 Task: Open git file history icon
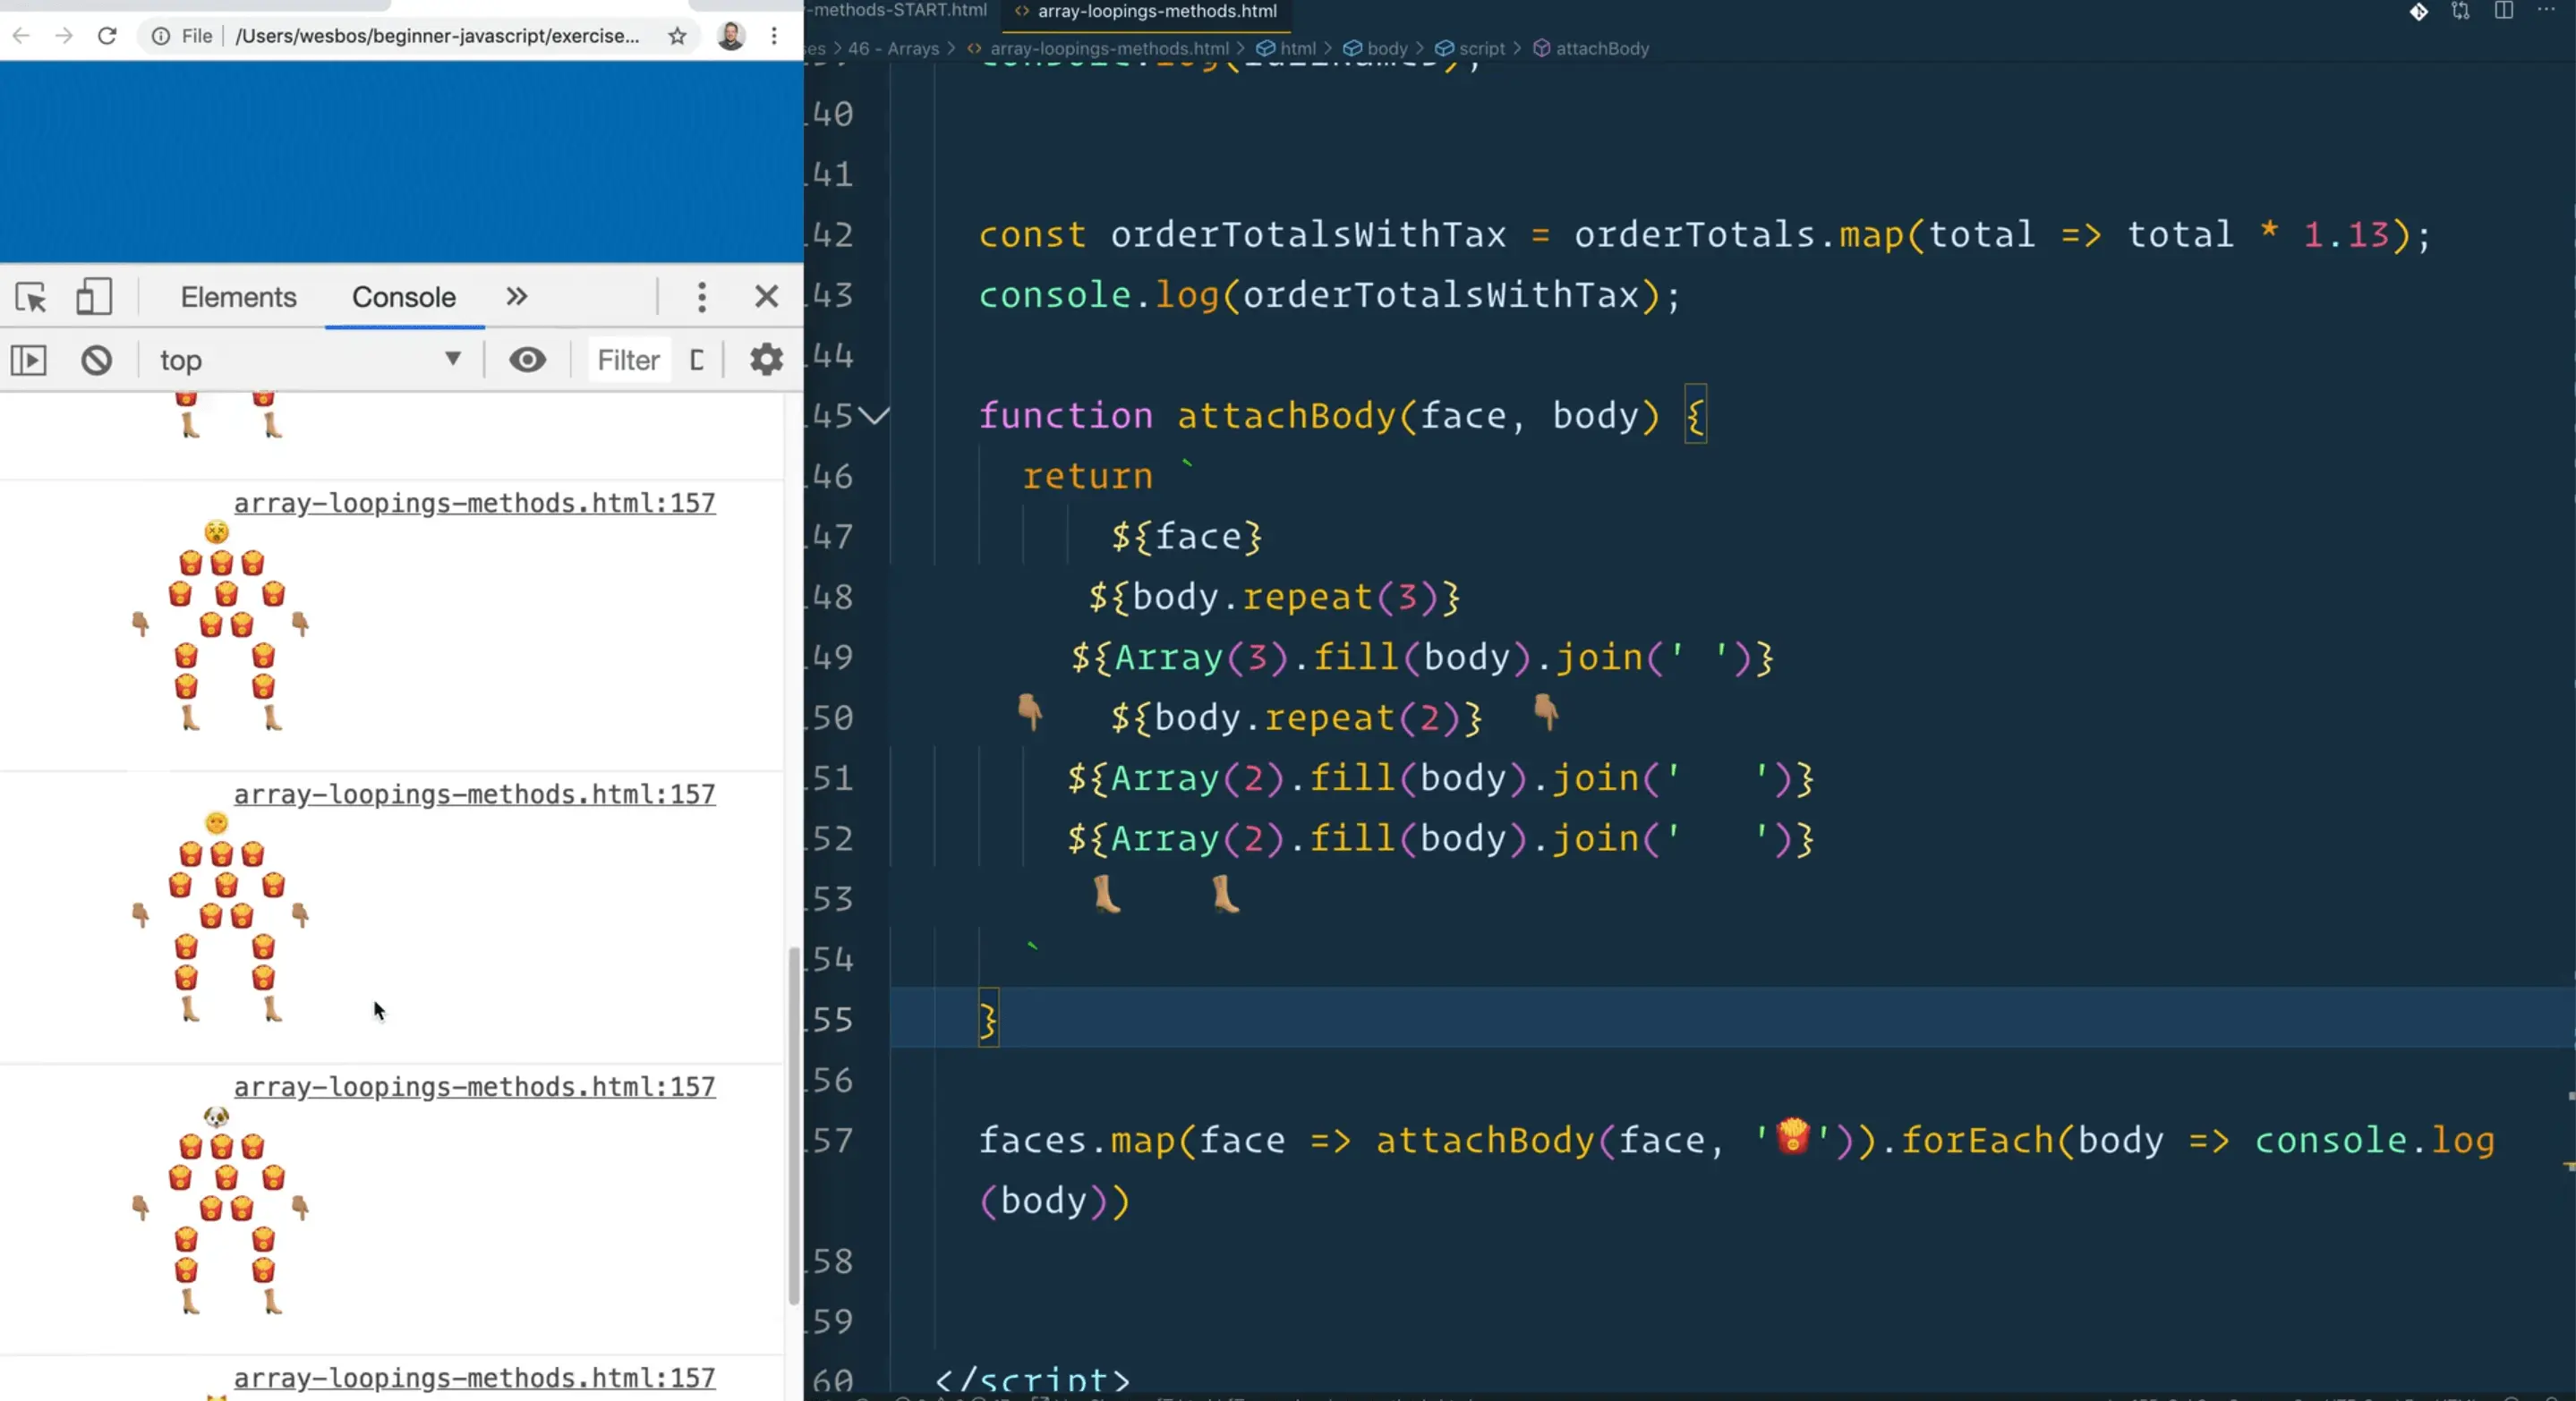click(2418, 11)
